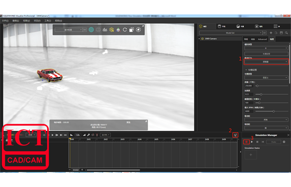Click the search magnifier in palette toolbar
This screenshot has width=291, height=187.
(287, 33)
